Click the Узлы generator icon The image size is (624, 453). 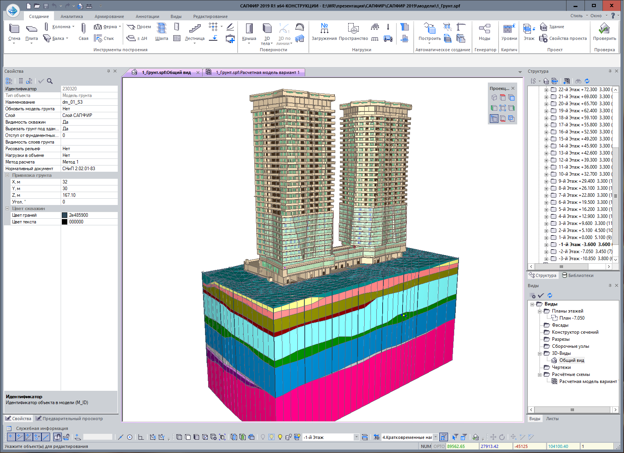484,29
